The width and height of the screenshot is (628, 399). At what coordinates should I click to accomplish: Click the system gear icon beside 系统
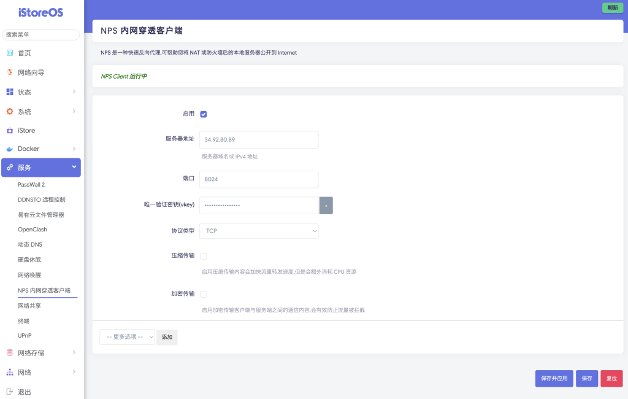click(x=10, y=112)
